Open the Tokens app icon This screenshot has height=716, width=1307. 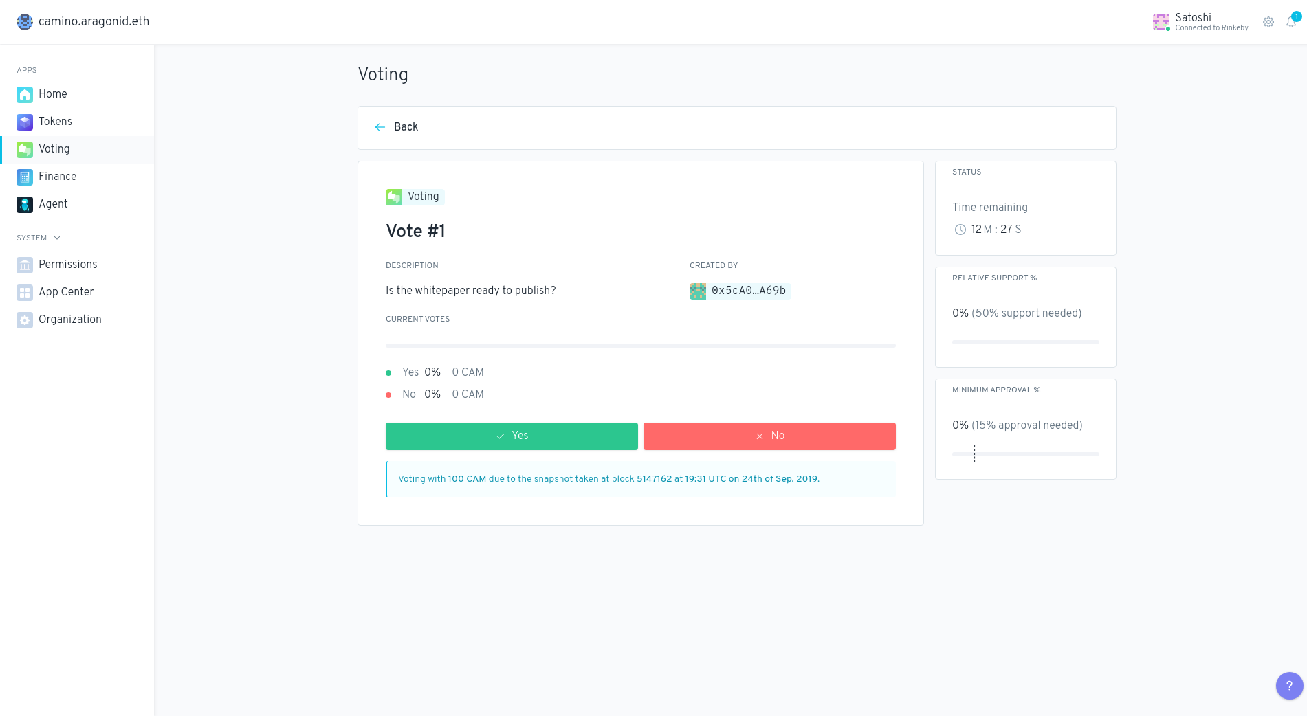pos(25,122)
